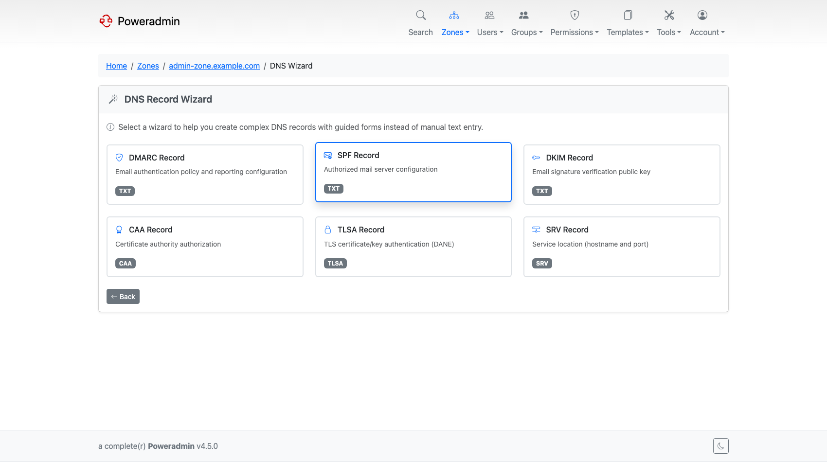Select the SRV Record wizard title
This screenshot has height=462, width=827.
click(x=567, y=230)
